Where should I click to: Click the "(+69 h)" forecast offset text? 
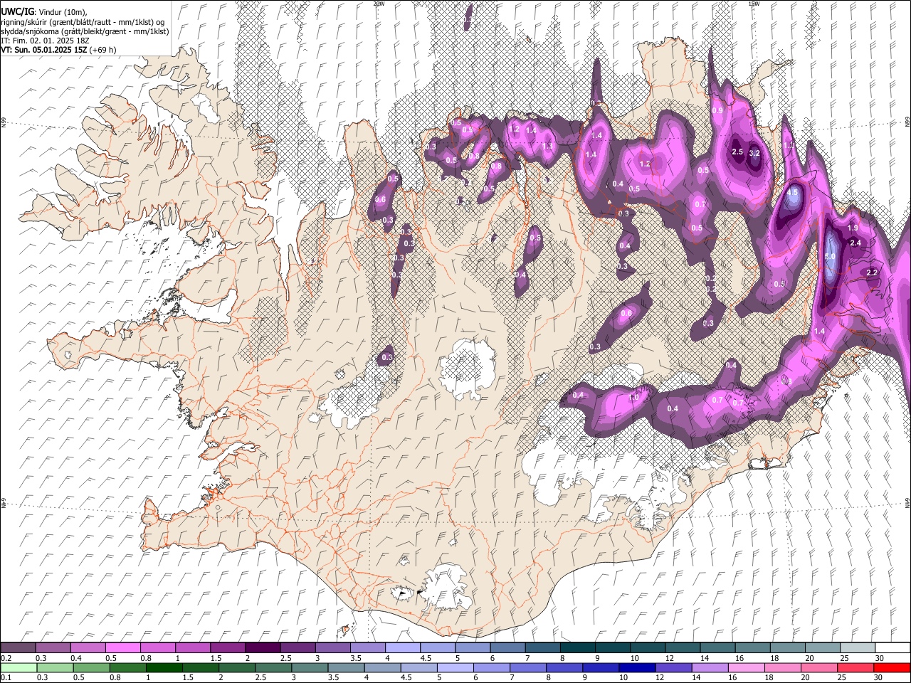[103, 50]
